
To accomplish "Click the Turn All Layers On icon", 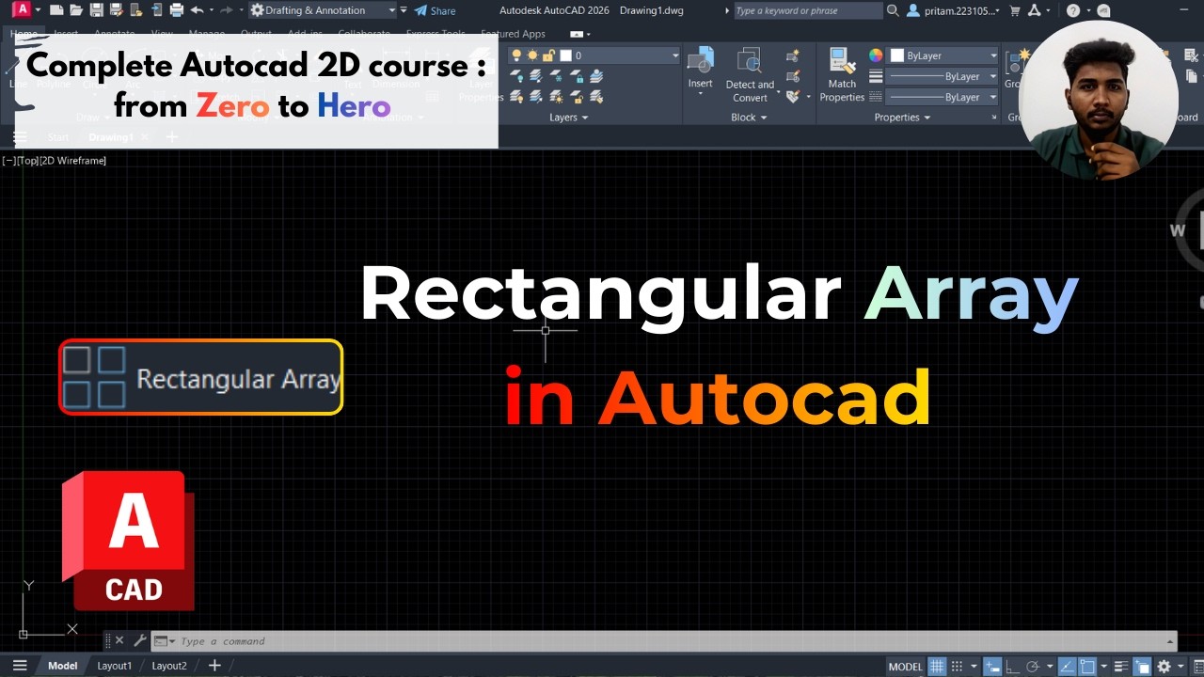I will [516, 97].
